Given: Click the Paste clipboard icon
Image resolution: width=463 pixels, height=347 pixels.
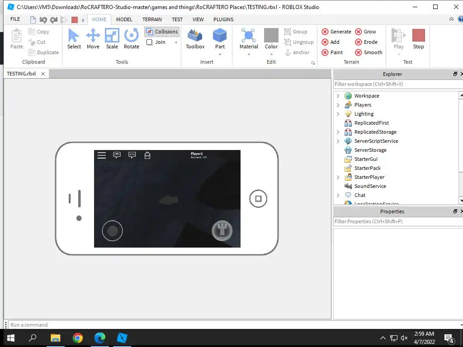Looking at the screenshot, I should (x=17, y=36).
